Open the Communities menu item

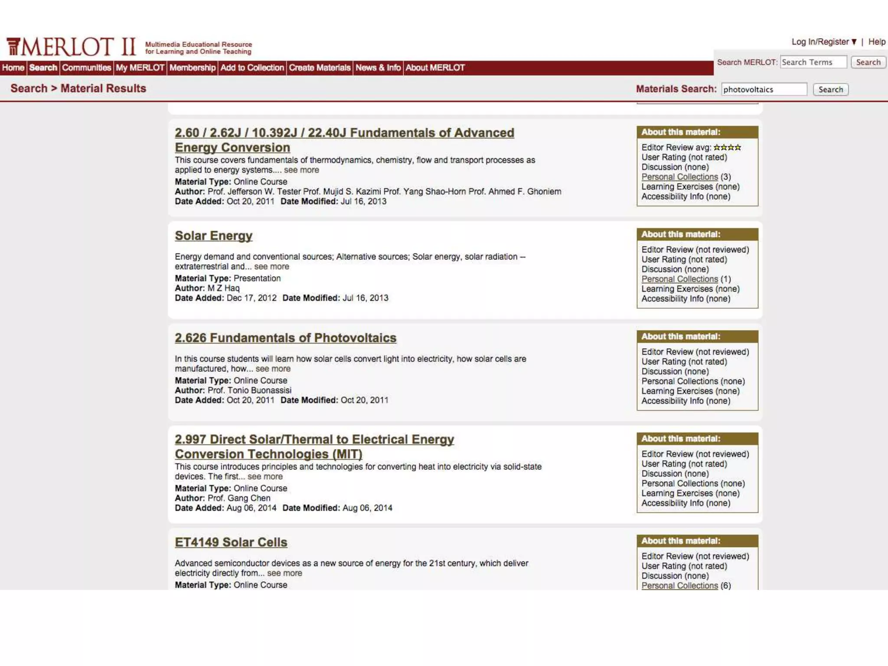tap(86, 68)
